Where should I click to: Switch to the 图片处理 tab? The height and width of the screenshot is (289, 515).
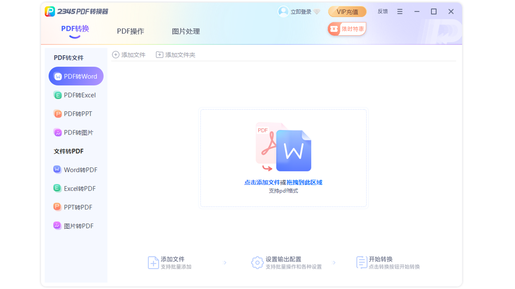(185, 31)
